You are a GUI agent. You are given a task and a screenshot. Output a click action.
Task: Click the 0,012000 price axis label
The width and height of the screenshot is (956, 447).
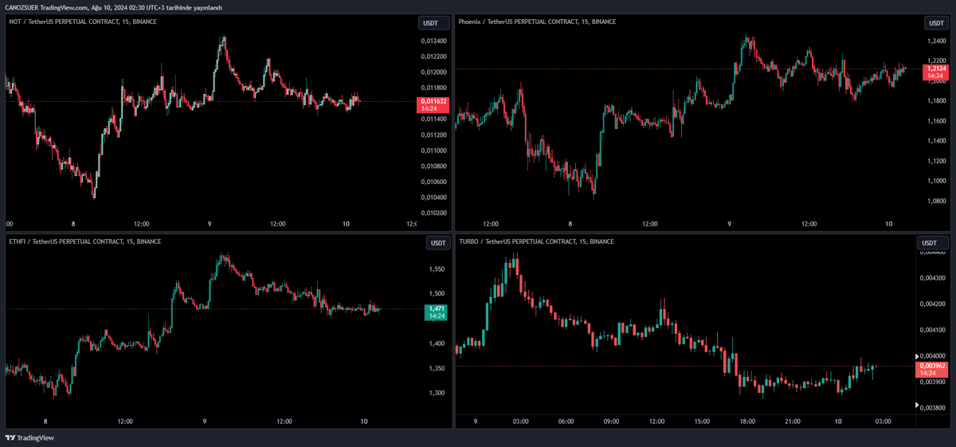tap(433, 73)
